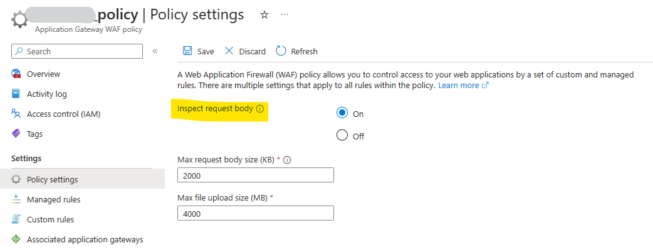Click the Refresh circular arrow icon
This screenshot has width=653, height=248.
[281, 51]
